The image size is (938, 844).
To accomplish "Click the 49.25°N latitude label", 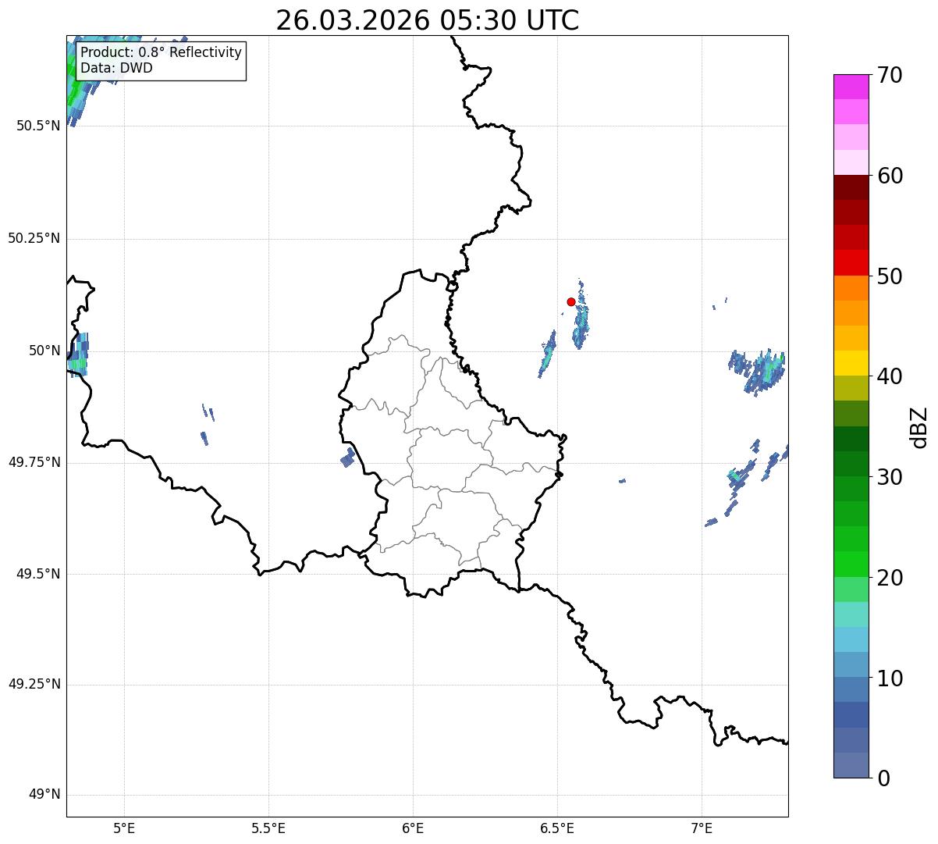I will tap(34, 685).
